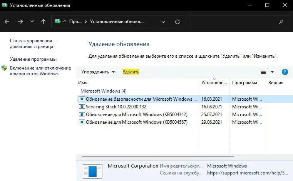This screenshot has width=293, height=181.
Task: Focus the search input field
Action: (239, 22)
